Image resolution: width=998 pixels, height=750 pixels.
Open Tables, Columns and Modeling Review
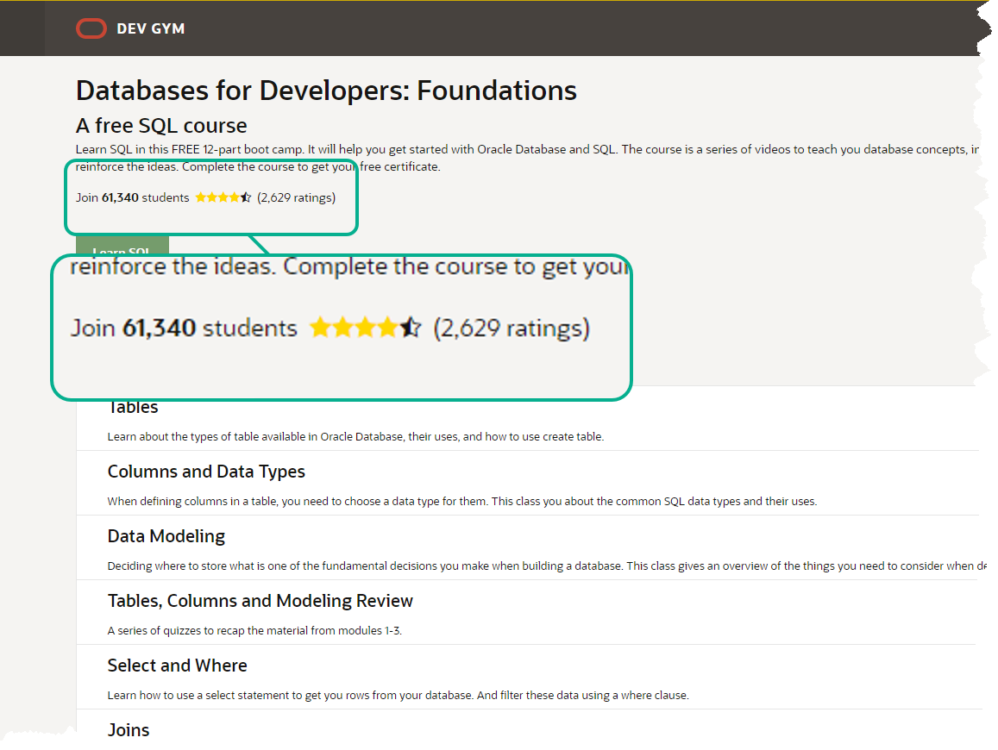click(x=260, y=601)
